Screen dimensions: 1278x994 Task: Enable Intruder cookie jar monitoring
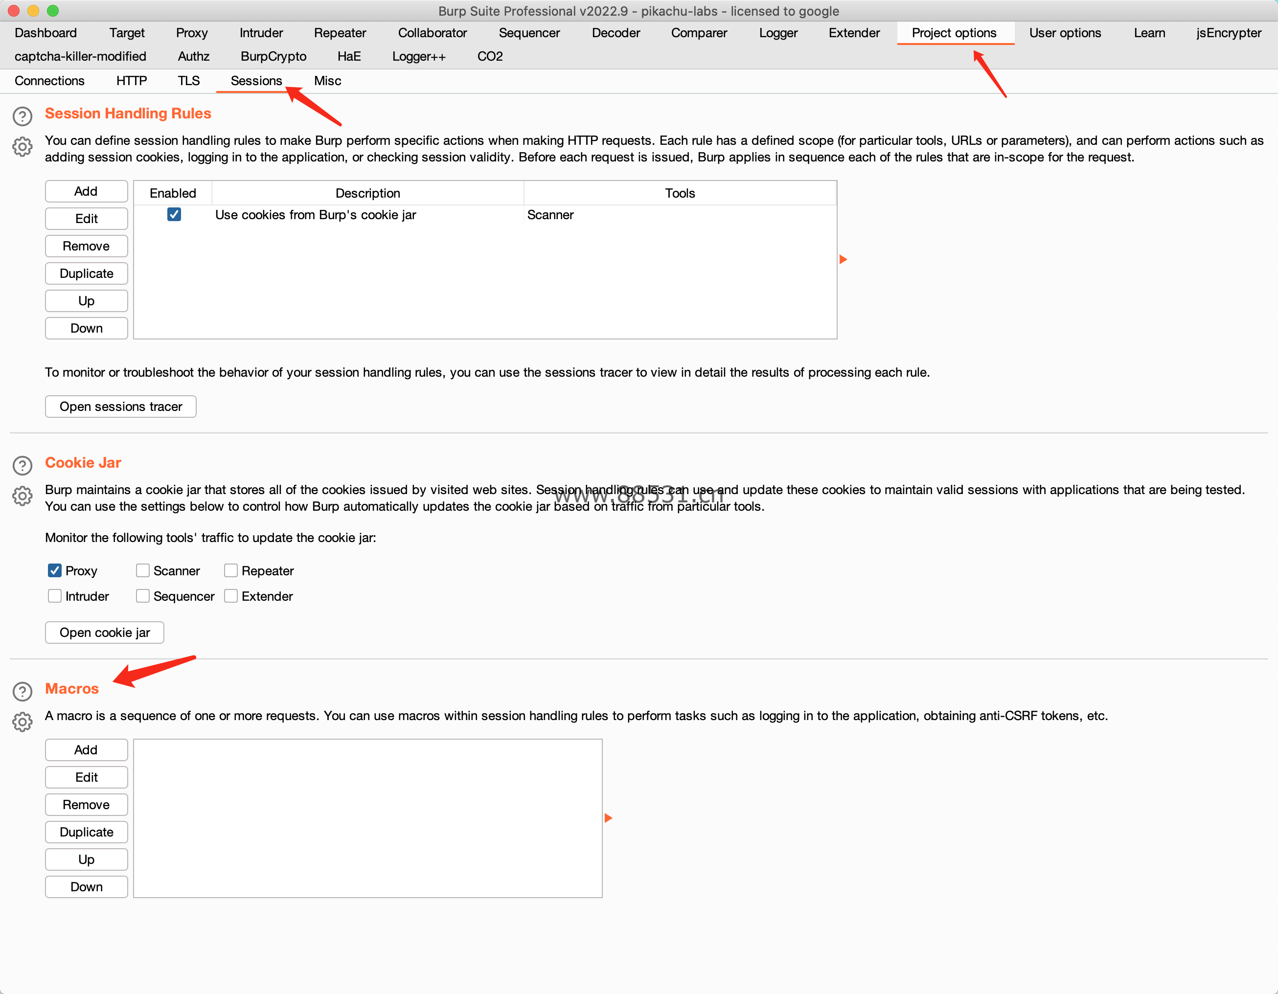54,596
